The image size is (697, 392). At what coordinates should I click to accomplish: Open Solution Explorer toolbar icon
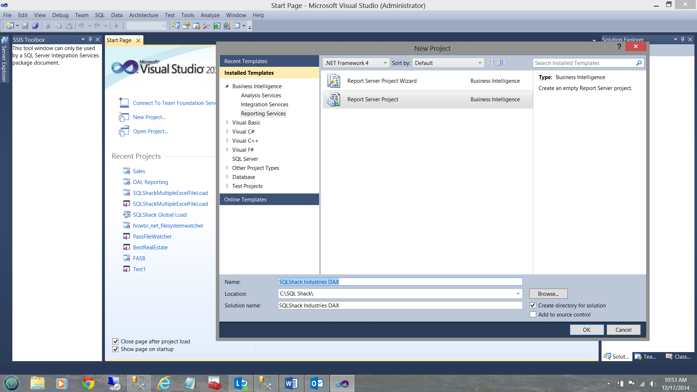[x=176, y=26]
